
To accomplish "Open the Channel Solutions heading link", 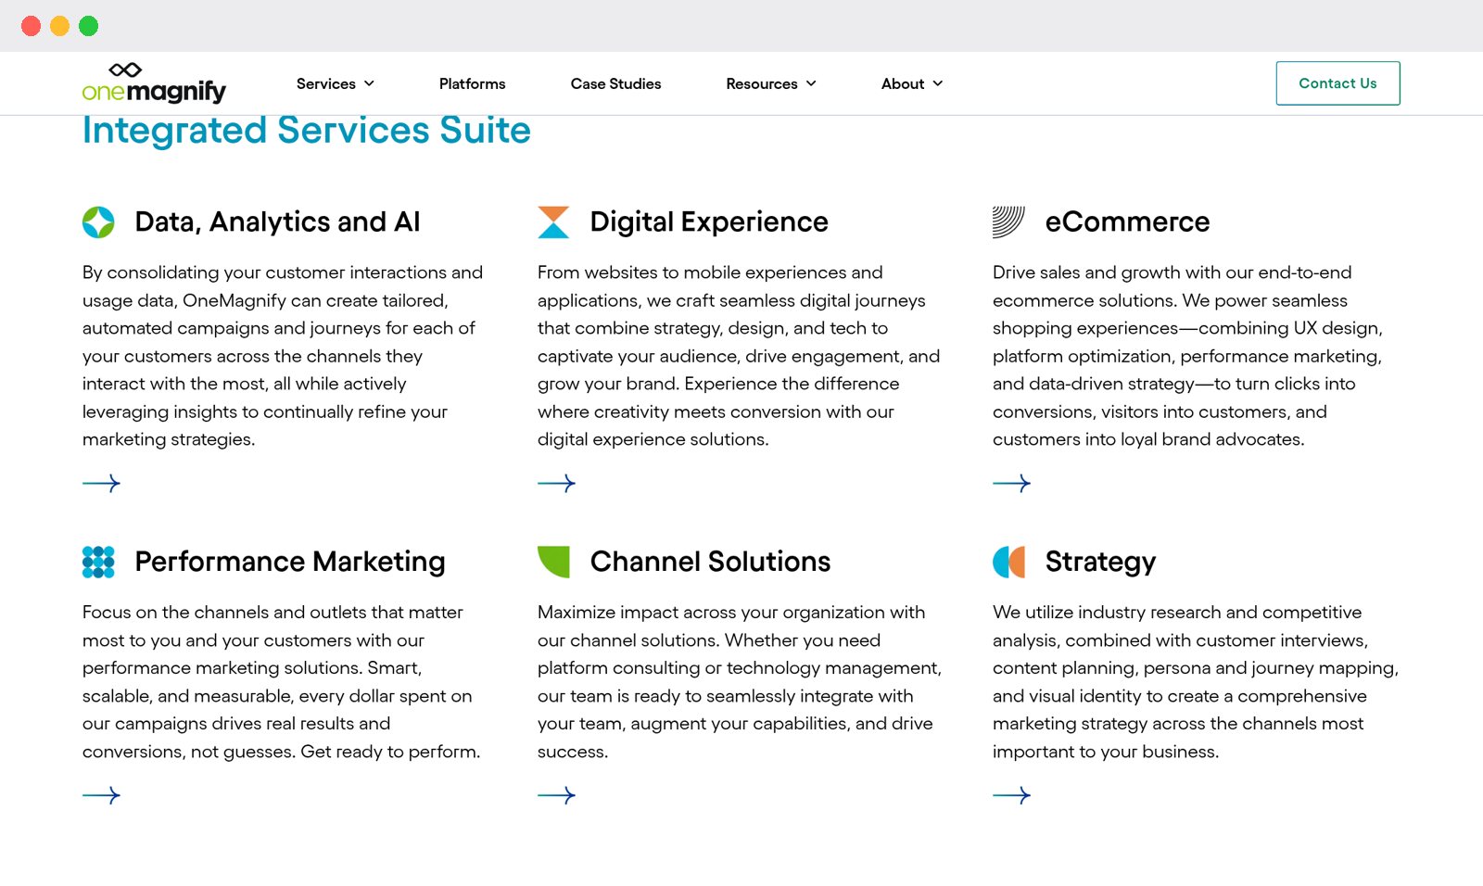I will [710, 562].
